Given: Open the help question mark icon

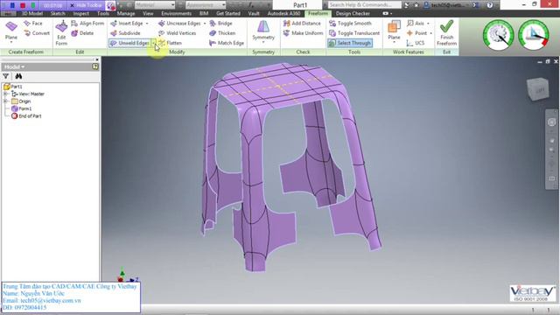Looking at the screenshot, I should [x=490, y=5].
